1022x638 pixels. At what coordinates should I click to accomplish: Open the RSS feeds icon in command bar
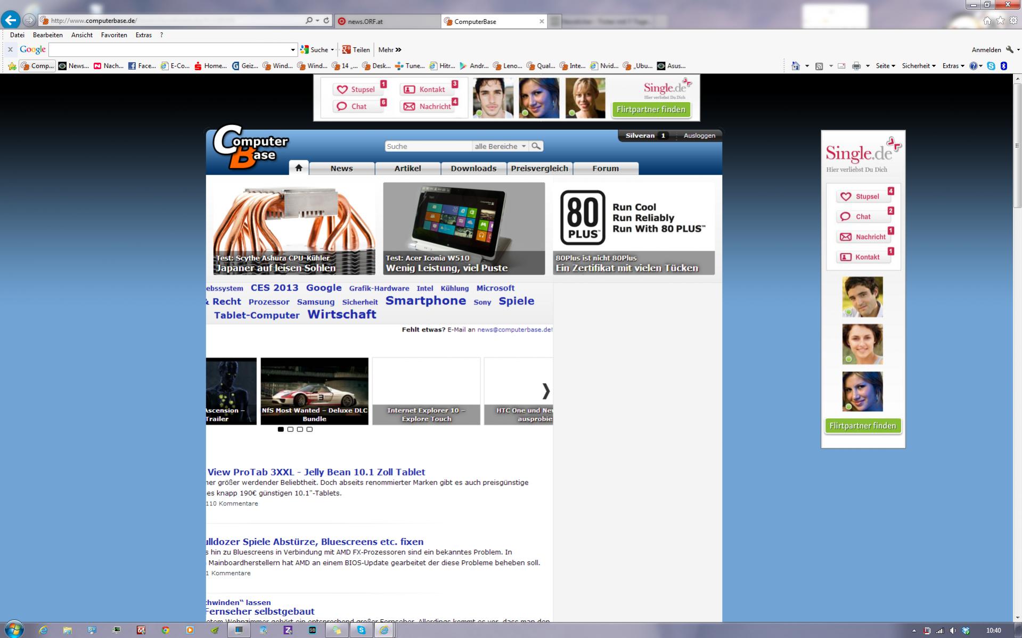819,66
